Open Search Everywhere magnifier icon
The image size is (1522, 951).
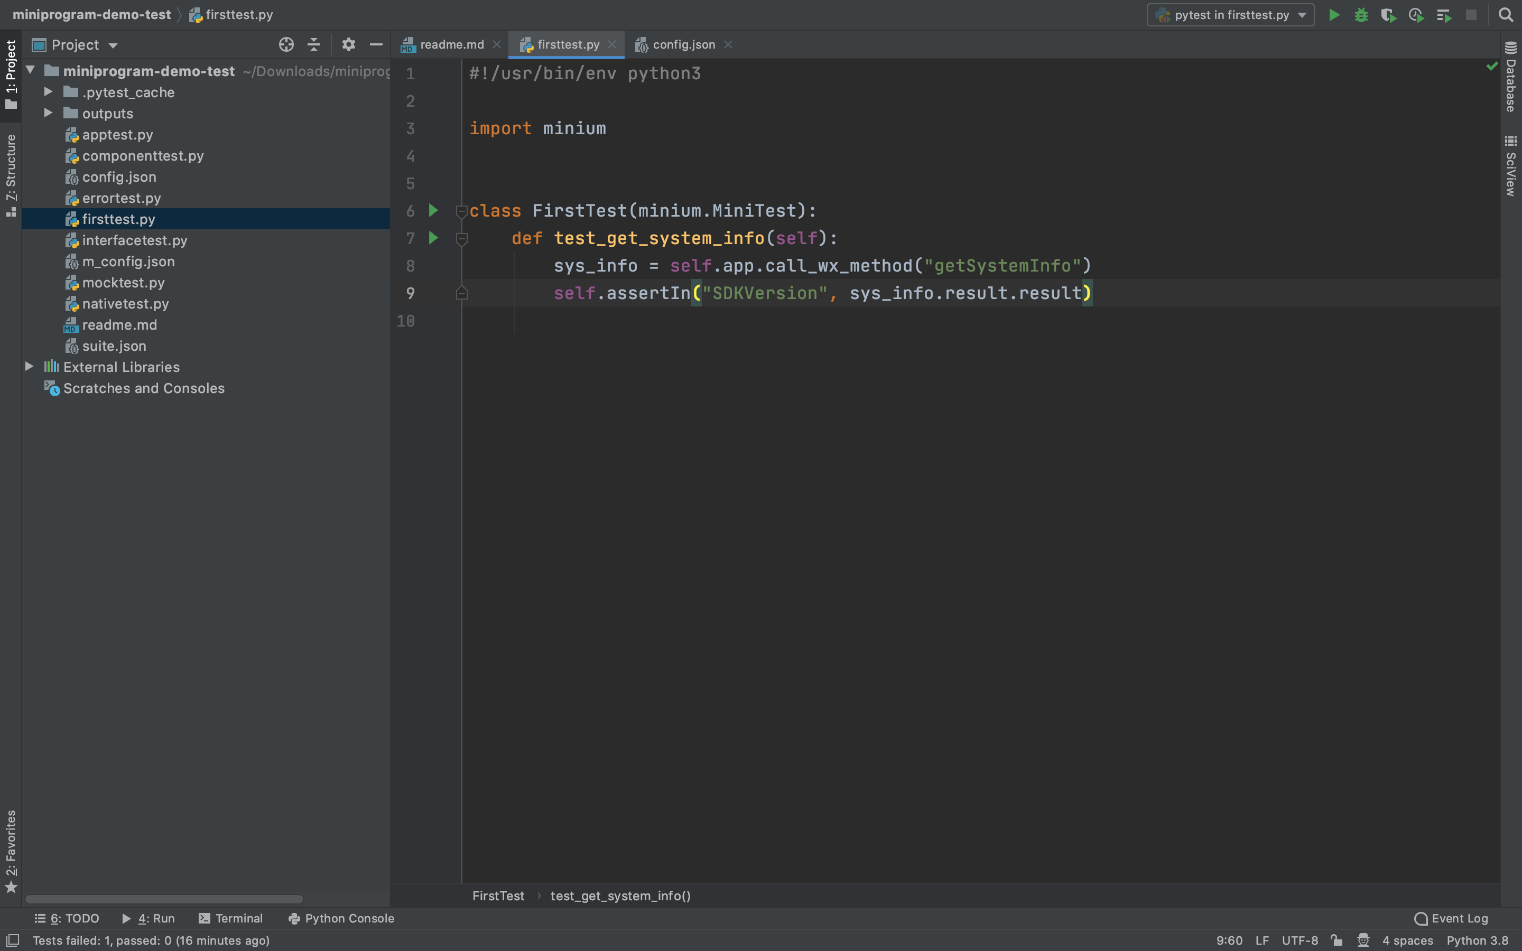click(x=1506, y=15)
